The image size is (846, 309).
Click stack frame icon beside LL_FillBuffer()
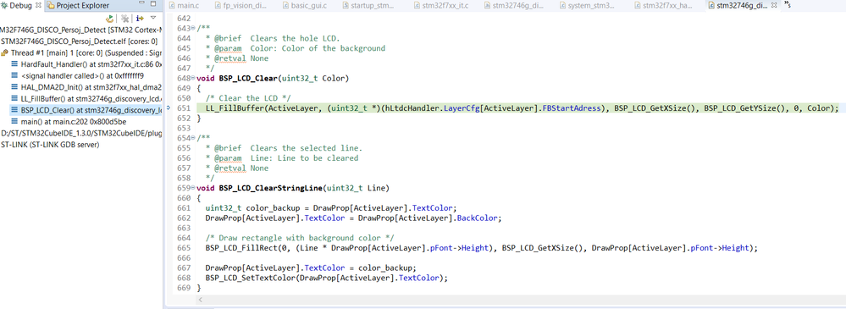point(14,99)
